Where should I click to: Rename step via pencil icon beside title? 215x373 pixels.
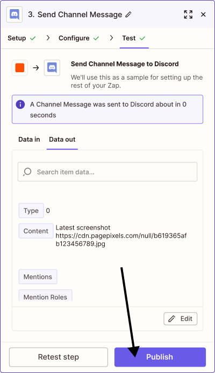(x=128, y=15)
